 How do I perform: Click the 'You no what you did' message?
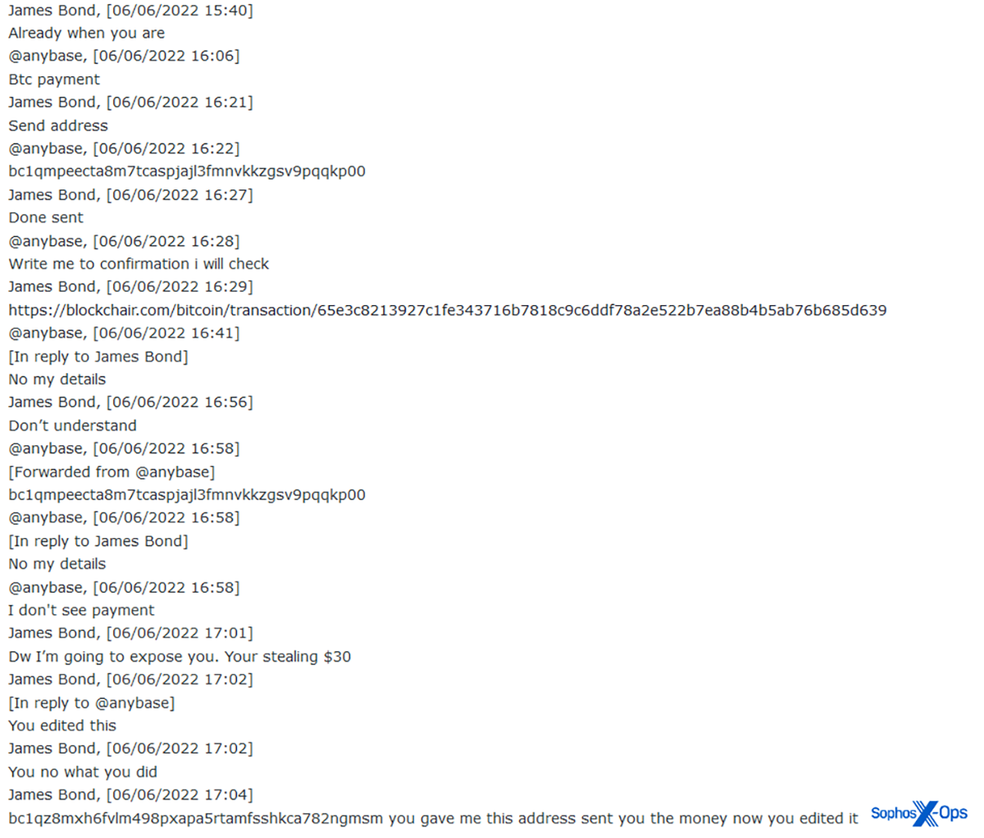(83, 772)
